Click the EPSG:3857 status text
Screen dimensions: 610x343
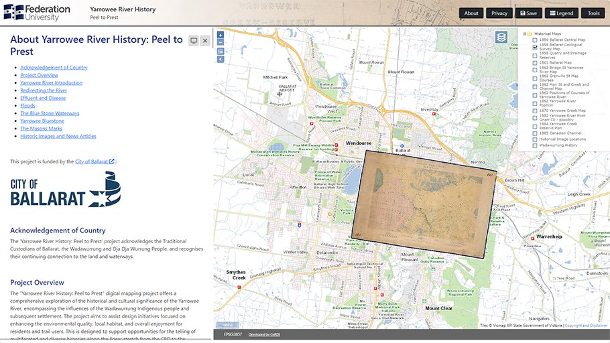tap(233, 334)
